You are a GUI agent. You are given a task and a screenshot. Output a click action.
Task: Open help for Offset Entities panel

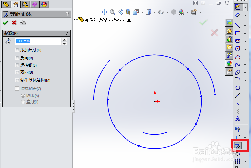67,14
